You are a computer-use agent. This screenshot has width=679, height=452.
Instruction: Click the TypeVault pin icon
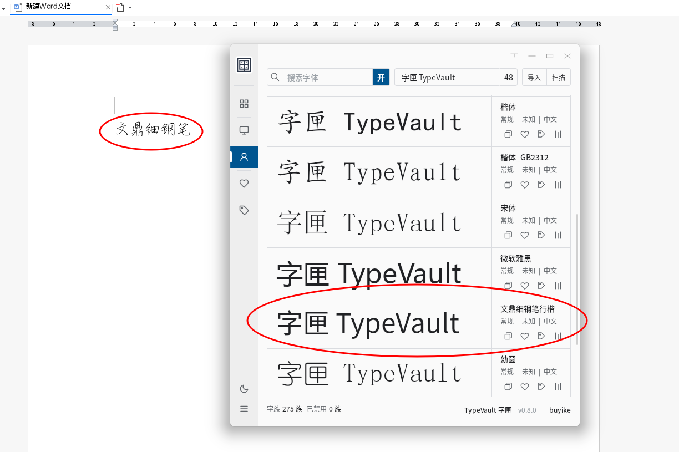514,55
